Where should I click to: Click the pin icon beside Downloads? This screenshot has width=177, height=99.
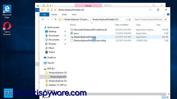65,36
